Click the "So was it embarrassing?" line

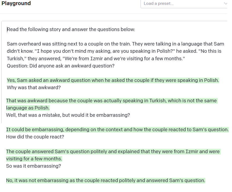34,166
